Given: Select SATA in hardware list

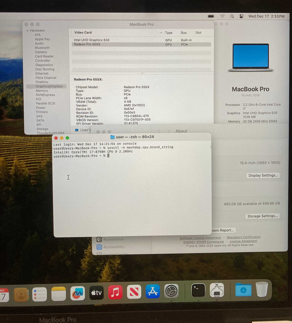Looking at the screenshot, I should click(x=40, y=120).
